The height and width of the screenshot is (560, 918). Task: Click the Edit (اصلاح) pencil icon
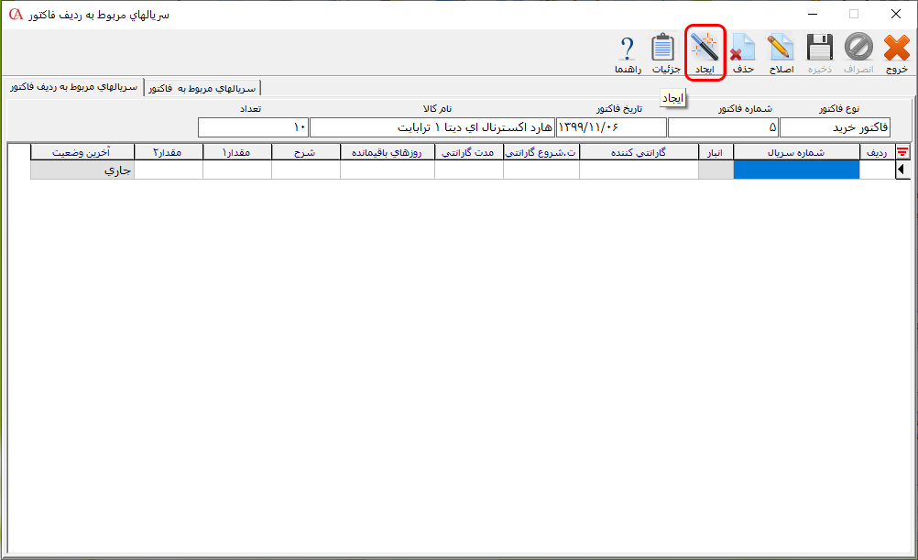(x=781, y=49)
